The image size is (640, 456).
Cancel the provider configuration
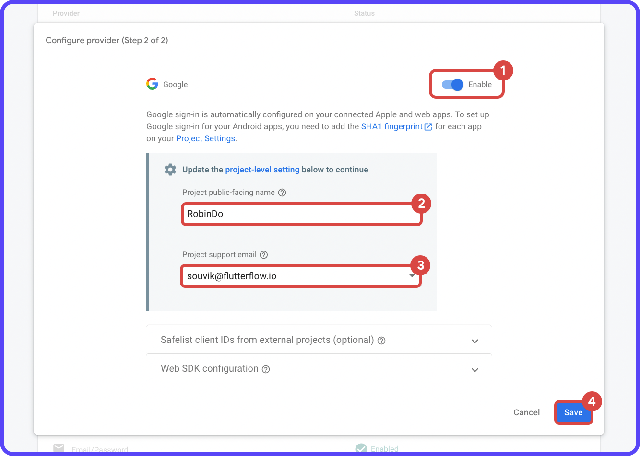coord(526,412)
